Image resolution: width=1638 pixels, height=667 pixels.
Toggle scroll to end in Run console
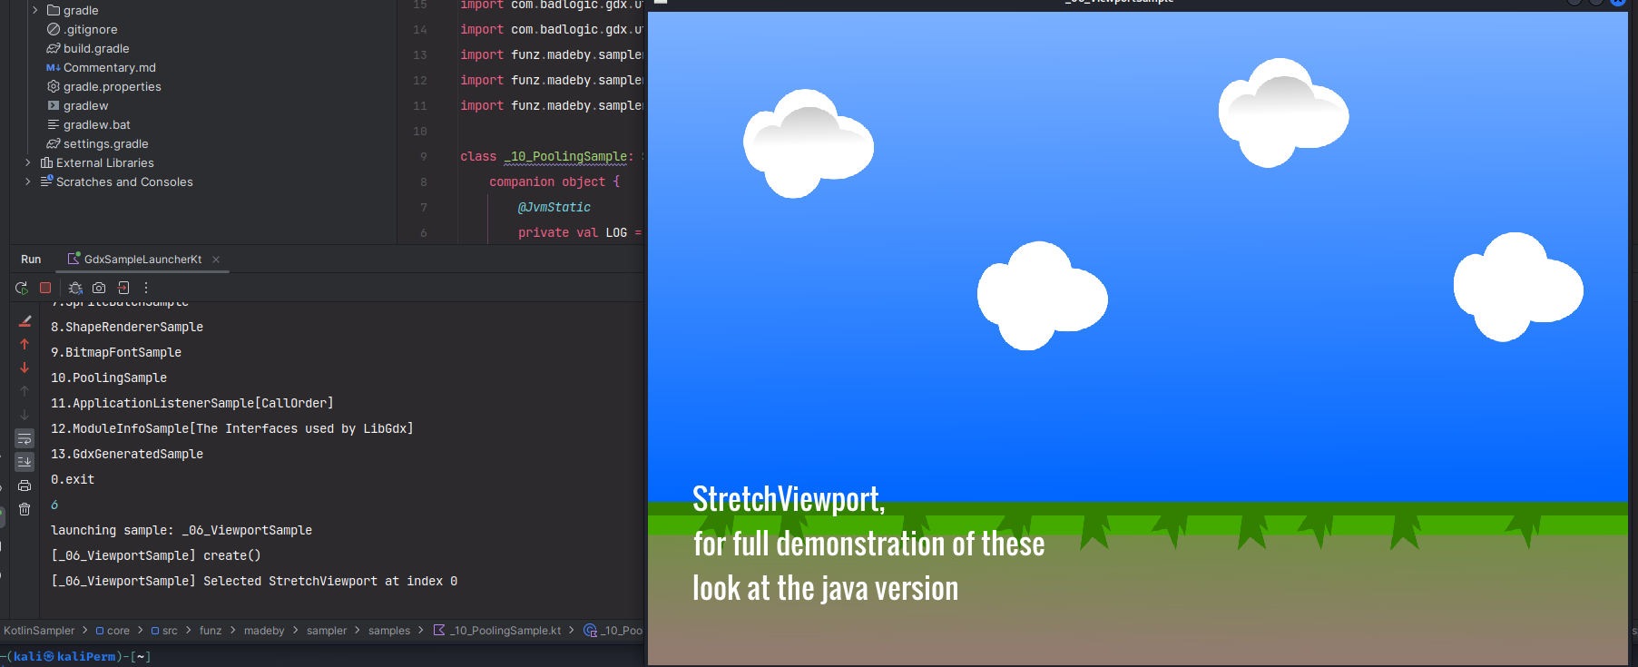pos(25,462)
